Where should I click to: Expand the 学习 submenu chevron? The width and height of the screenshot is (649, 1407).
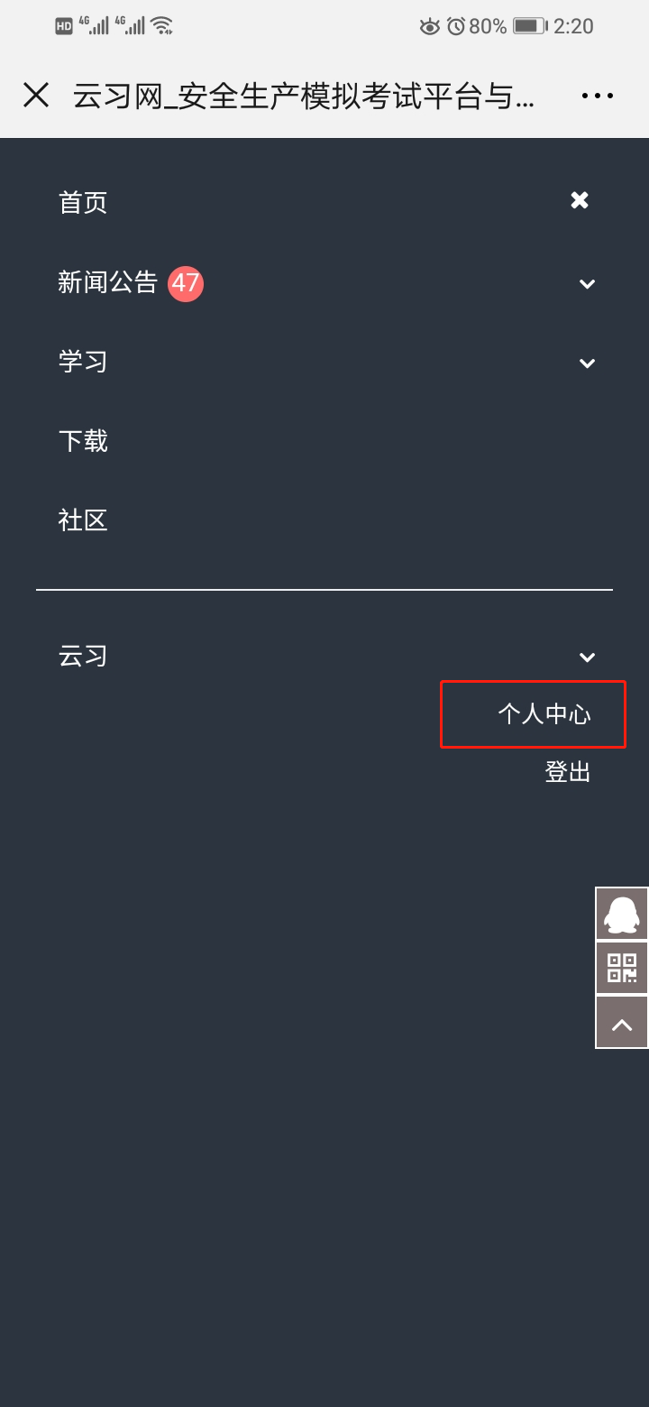(587, 363)
